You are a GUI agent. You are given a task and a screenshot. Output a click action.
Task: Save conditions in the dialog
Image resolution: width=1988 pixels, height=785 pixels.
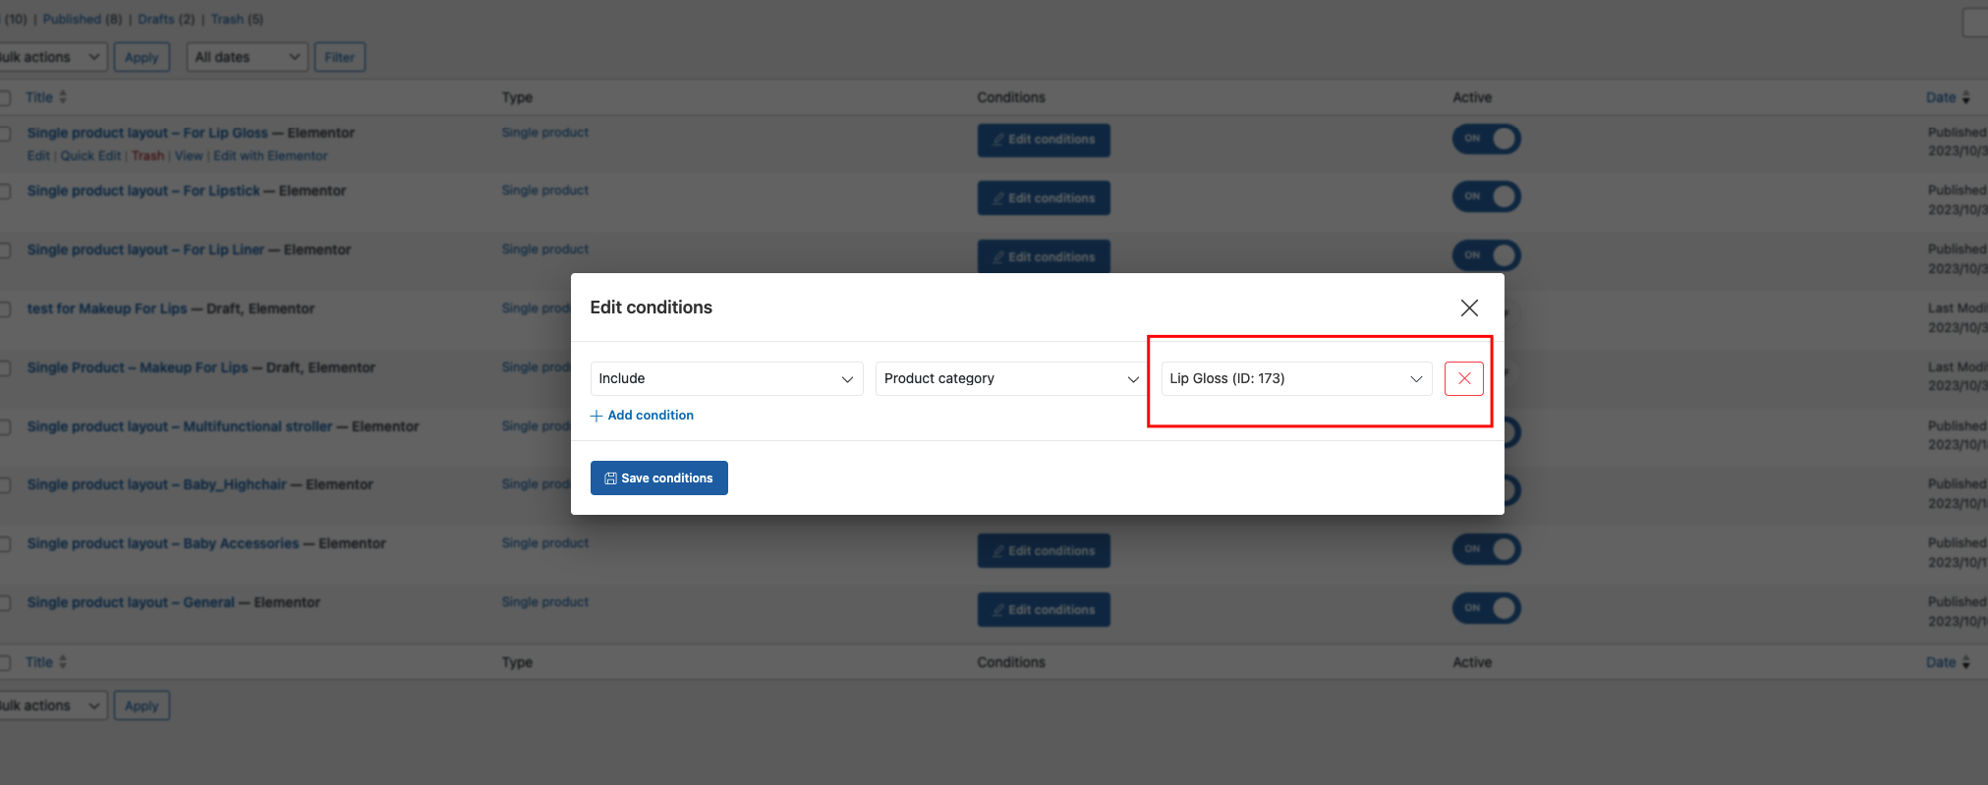(659, 478)
